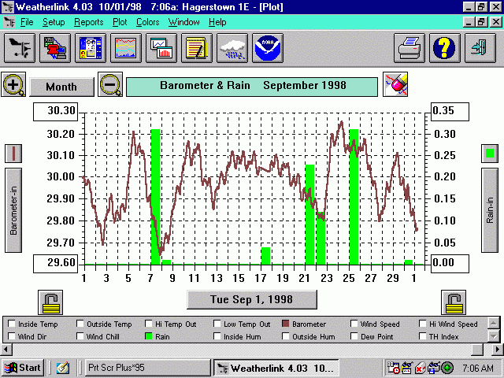504x378 pixels.
Task: Enable the Outside Temp checkbox
Action: coord(80,324)
